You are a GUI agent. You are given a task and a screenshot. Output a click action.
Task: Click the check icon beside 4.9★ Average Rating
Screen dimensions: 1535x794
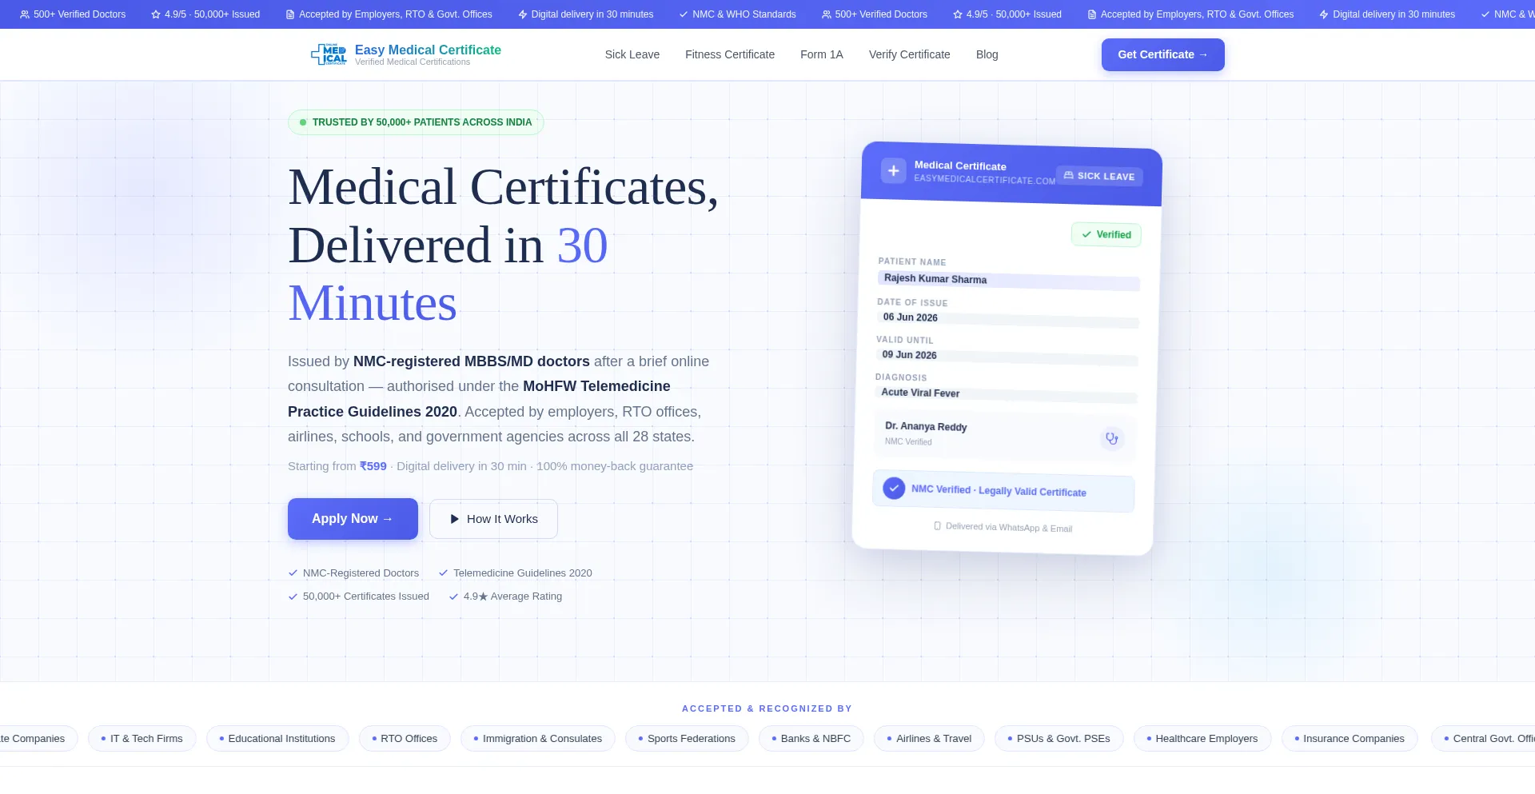453,596
